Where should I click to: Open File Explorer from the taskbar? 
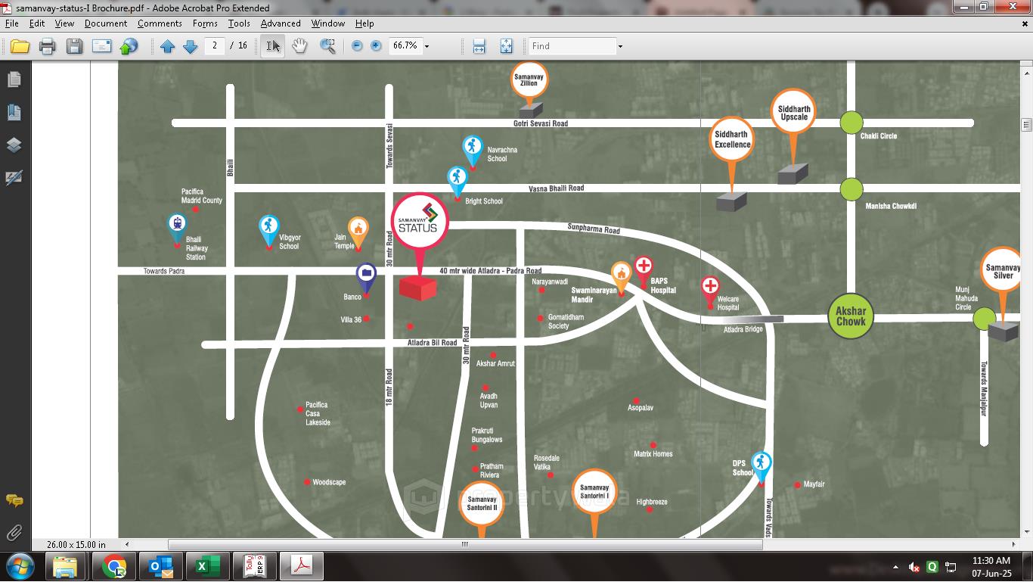(x=67, y=566)
